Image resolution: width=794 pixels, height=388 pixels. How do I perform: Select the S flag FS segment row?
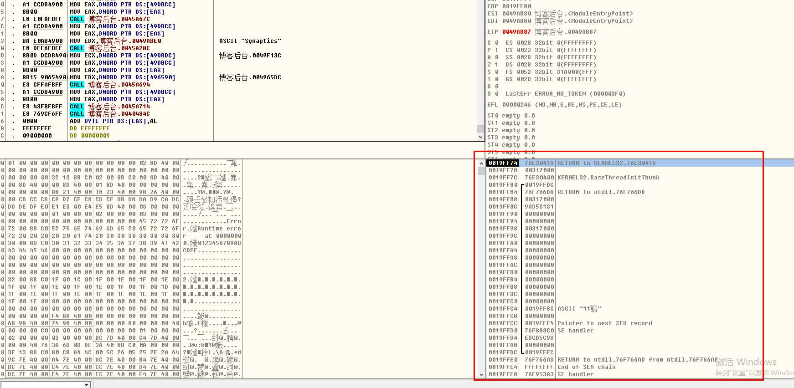(x=542, y=72)
